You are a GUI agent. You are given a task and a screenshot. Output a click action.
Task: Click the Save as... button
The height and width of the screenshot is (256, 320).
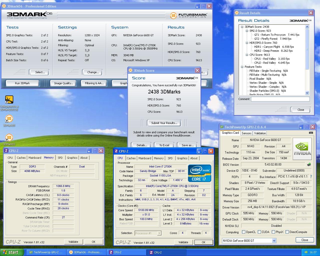(188, 145)
